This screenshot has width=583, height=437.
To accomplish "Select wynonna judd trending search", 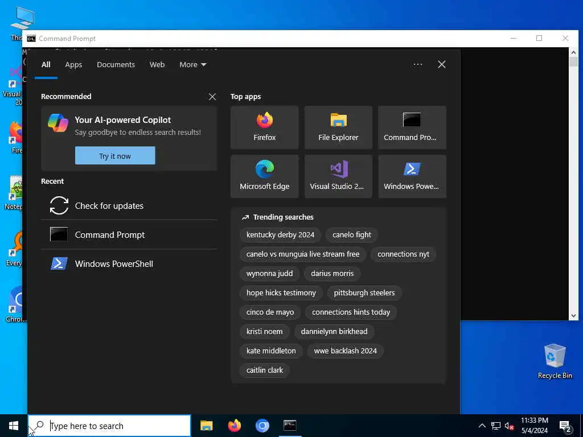I will click(269, 274).
